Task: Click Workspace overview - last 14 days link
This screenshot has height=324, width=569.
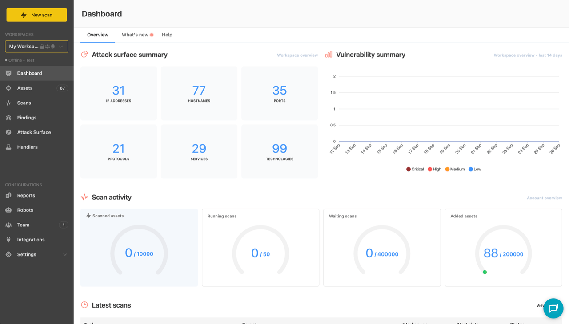Action: [x=528, y=55]
